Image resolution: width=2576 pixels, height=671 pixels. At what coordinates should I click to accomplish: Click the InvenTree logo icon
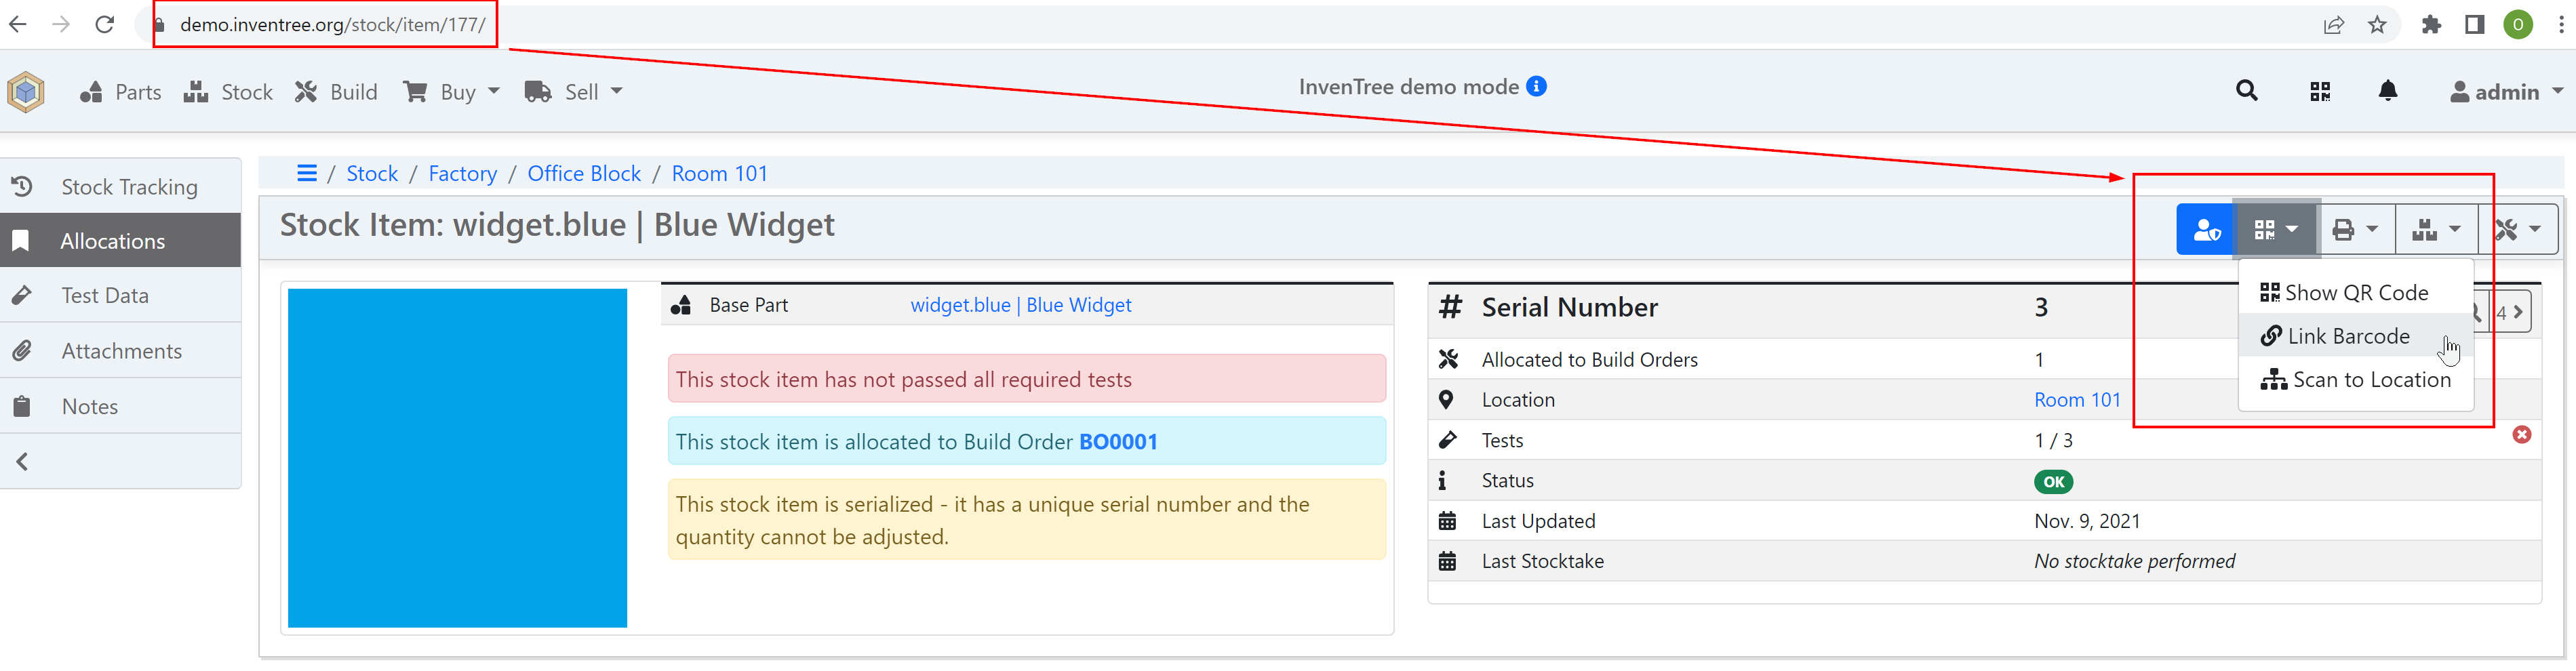pyautogui.click(x=25, y=92)
